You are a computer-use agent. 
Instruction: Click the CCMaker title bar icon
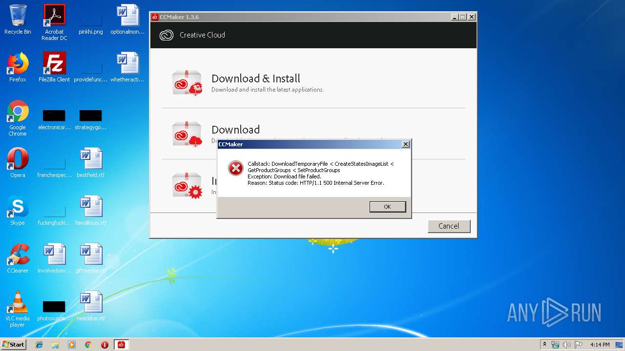click(155, 17)
